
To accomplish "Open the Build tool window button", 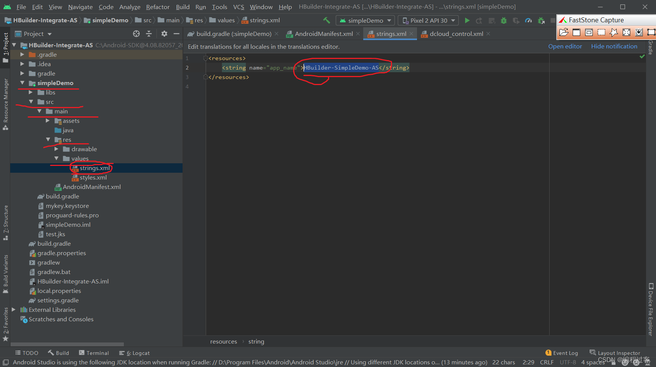I will [58, 353].
